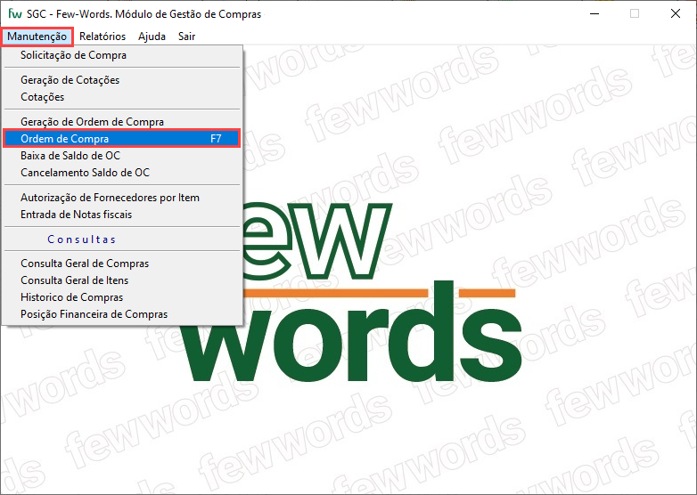Open Posição Financeira de Compras
The image size is (697, 495).
pos(122,314)
